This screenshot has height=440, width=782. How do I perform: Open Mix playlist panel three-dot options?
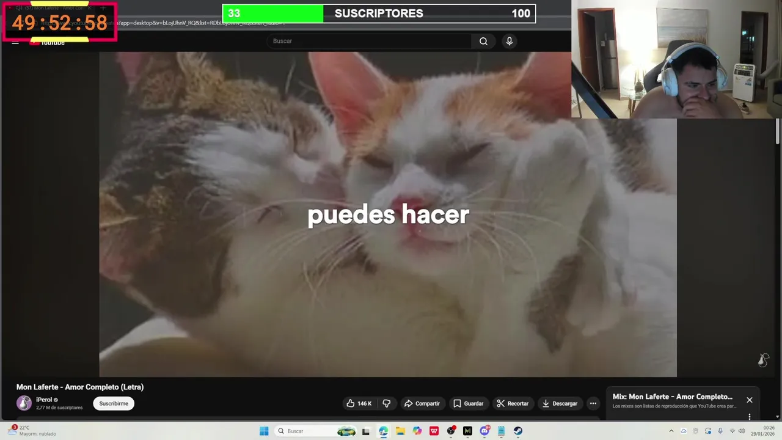[x=750, y=417]
